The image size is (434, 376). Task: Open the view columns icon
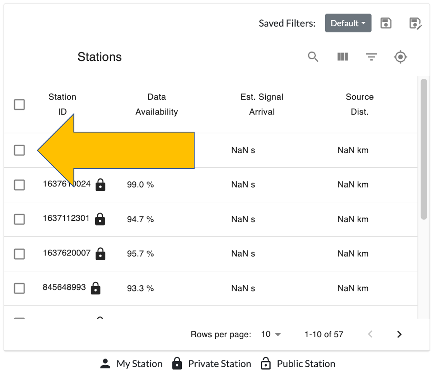point(343,57)
